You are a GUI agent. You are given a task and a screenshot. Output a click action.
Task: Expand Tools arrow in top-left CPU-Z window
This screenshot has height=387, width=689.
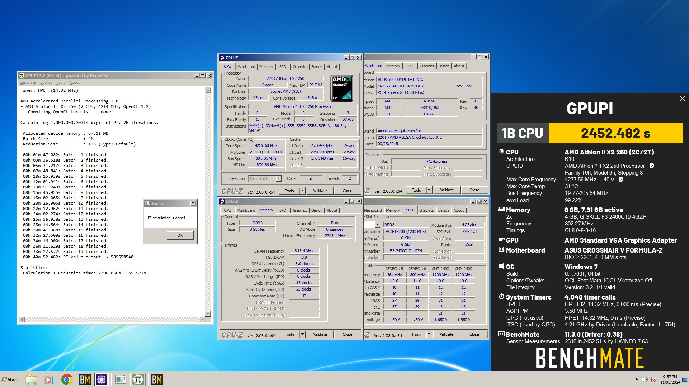pyautogui.click(x=302, y=191)
